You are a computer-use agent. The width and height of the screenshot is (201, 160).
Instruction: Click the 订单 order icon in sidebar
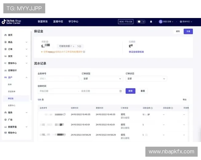pyautogui.click(x=5, y=49)
